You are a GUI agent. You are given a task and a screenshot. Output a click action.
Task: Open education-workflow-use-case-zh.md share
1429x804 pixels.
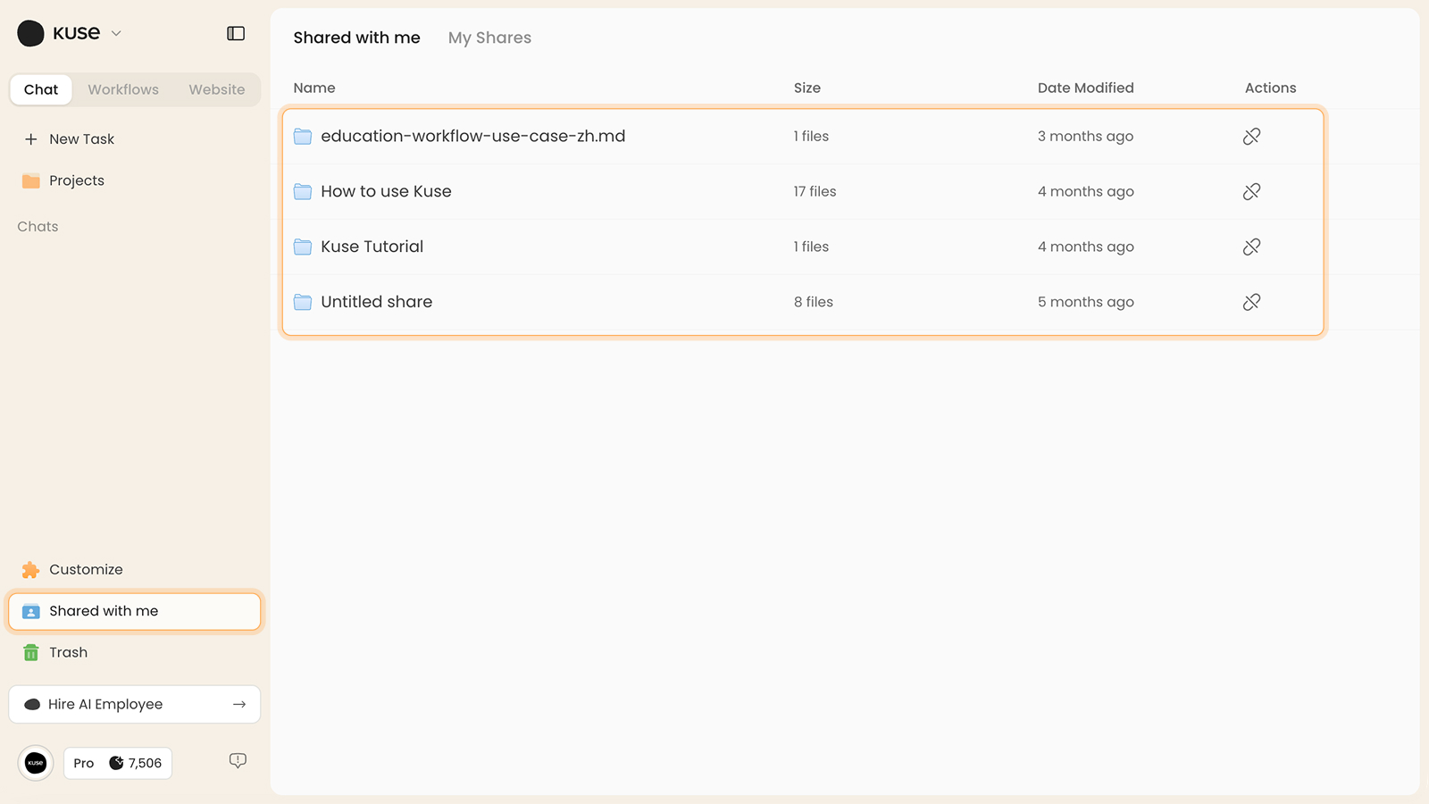point(473,137)
